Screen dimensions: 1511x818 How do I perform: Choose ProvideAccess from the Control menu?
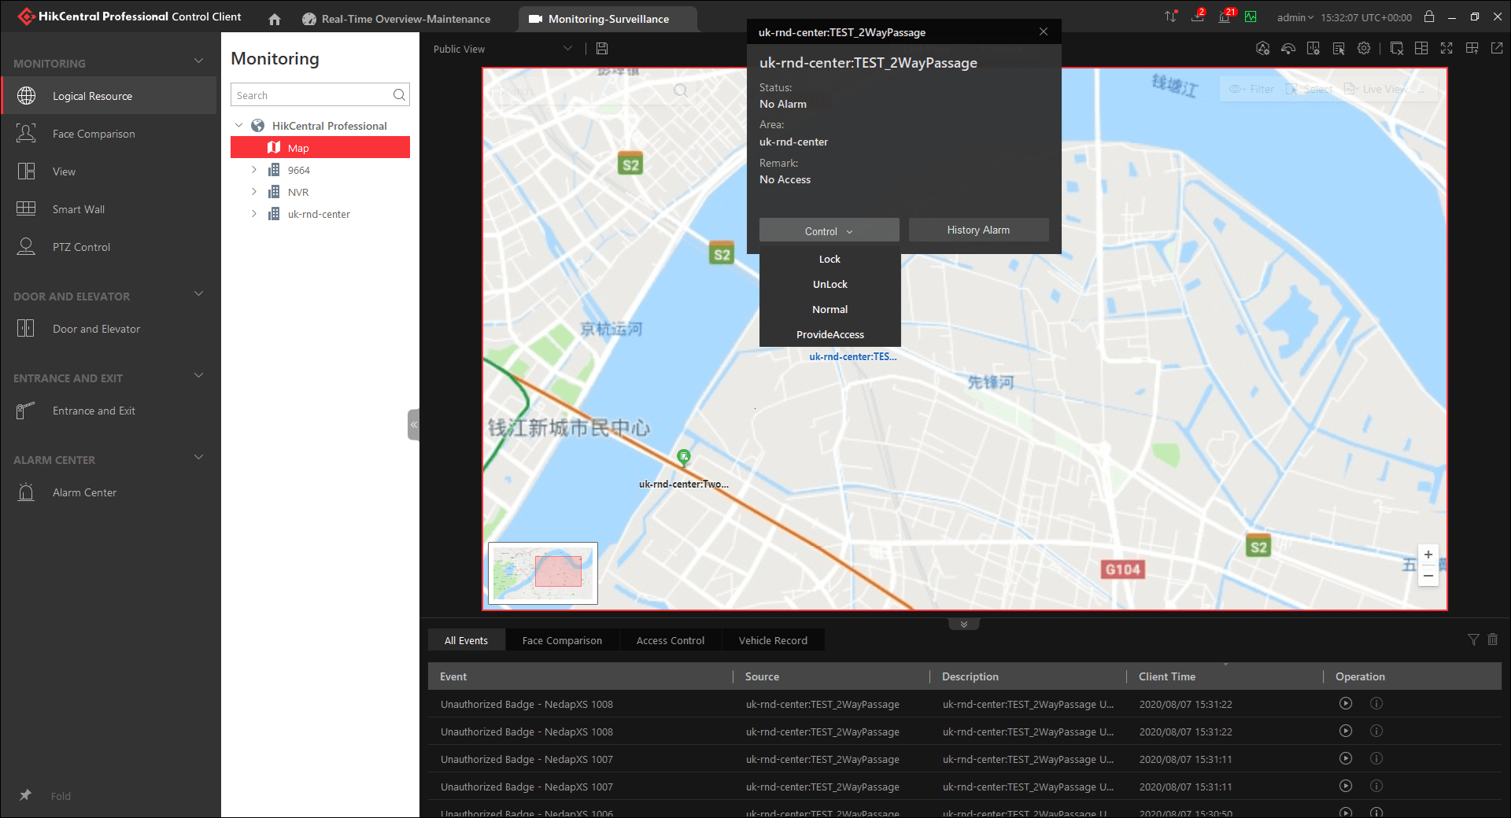point(829,334)
